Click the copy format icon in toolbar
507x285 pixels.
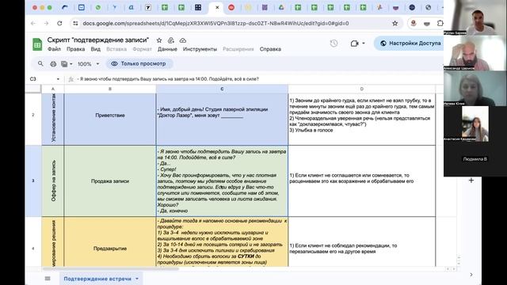[64, 64]
